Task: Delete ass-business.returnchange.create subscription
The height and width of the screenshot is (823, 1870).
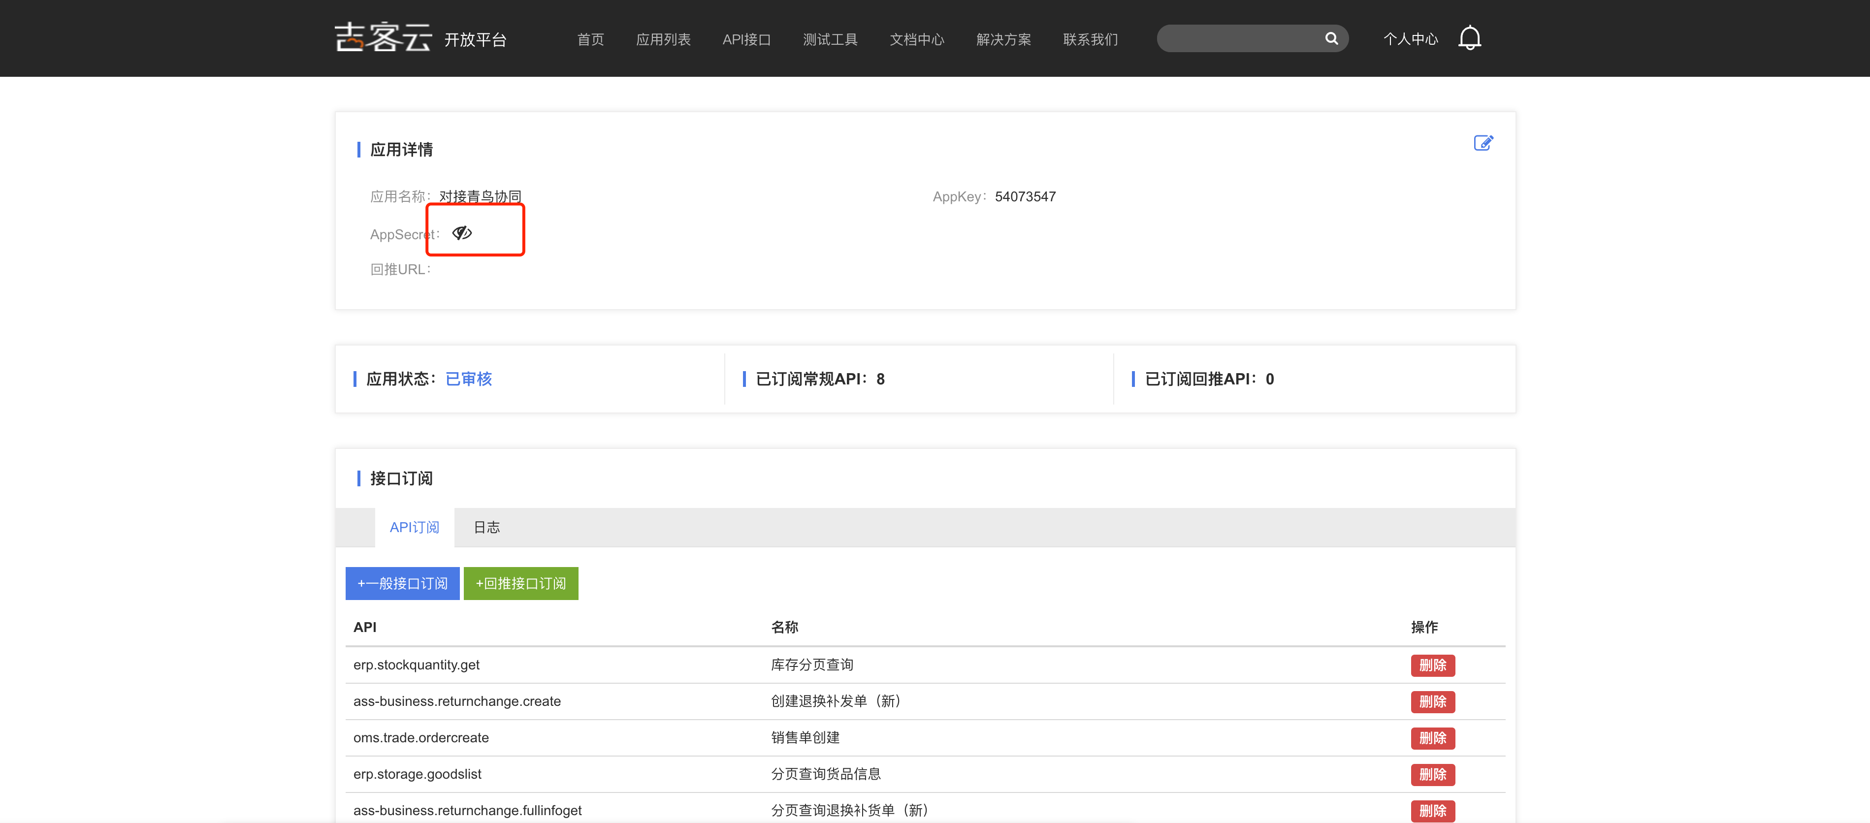Action: pos(1432,702)
